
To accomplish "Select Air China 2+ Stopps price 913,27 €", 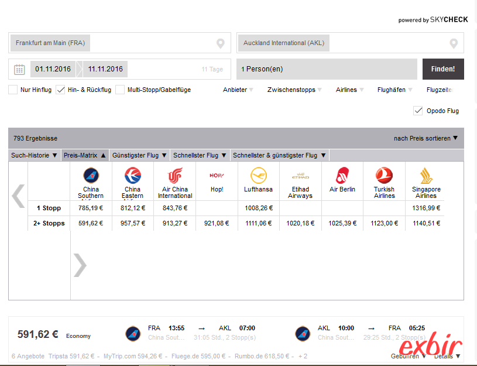I will pos(175,223).
